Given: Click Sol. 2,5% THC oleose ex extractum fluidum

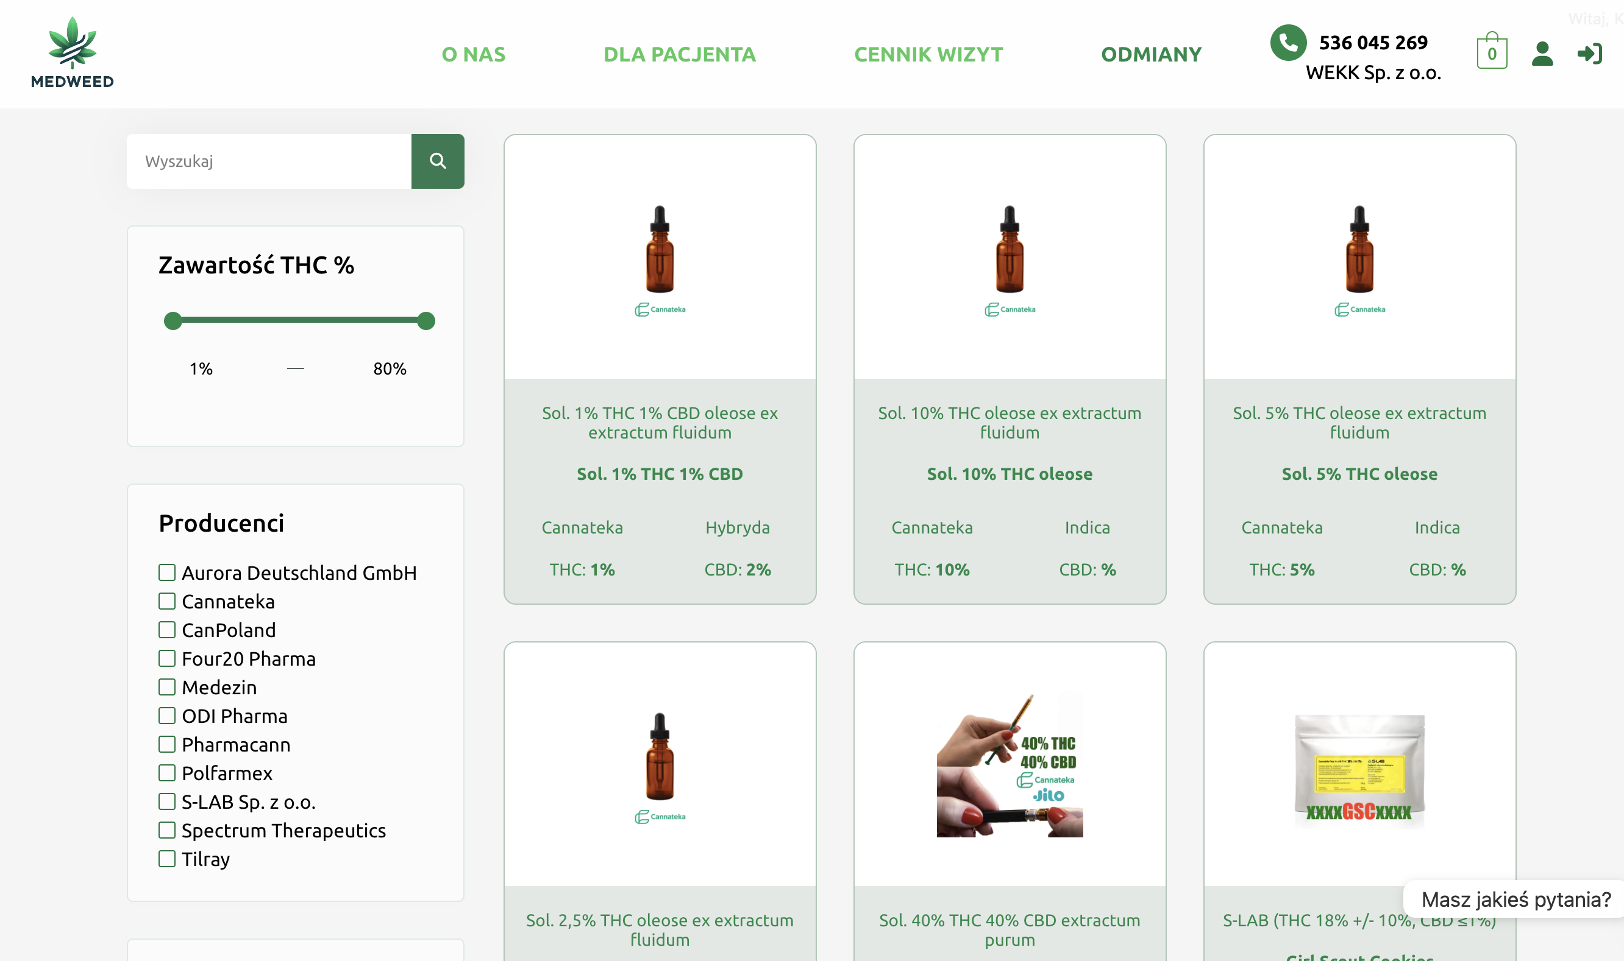Looking at the screenshot, I should [660, 930].
